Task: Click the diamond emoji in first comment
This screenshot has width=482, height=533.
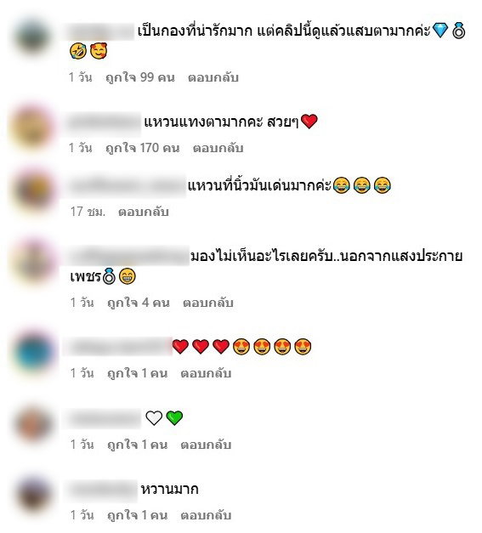Action: pos(440,31)
